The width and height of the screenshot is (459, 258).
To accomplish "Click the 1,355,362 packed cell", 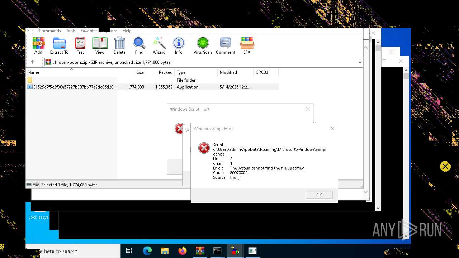I will pos(164,87).
